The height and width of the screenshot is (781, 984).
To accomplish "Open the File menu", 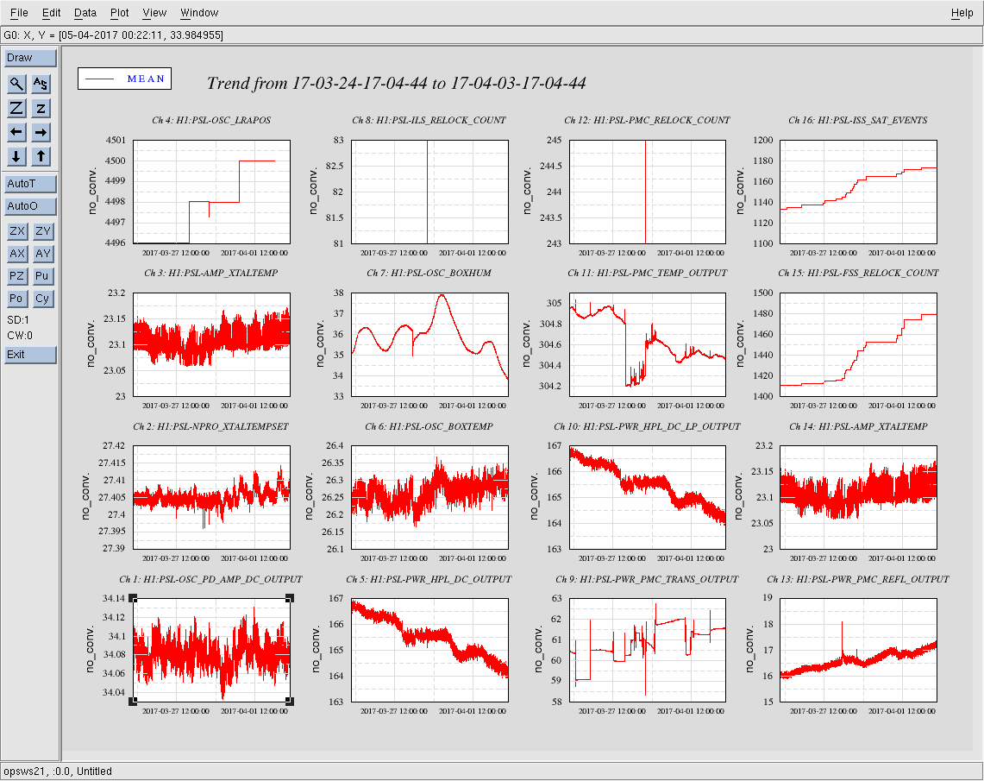I will pyautogui.click(x=19, y=13).
